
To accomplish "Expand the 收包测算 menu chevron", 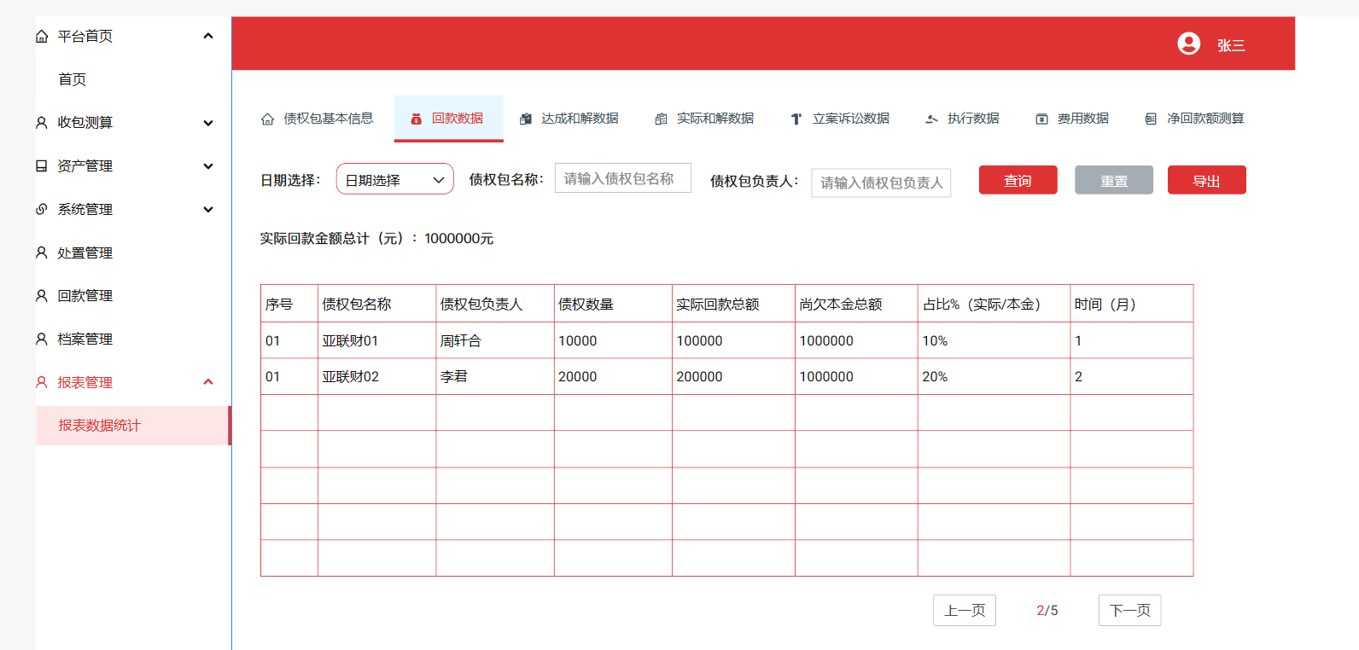I will (x=208, y=123).
